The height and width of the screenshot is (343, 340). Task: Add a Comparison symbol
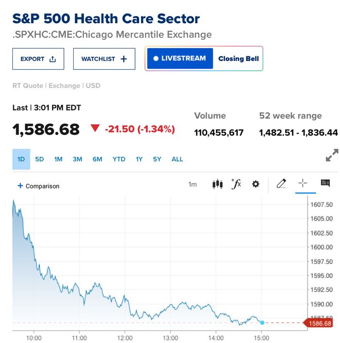[x=39, y=186]
